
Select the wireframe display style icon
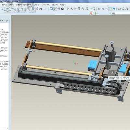[99, 9]
